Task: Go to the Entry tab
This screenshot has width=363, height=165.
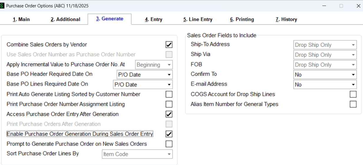Action: 153,19
